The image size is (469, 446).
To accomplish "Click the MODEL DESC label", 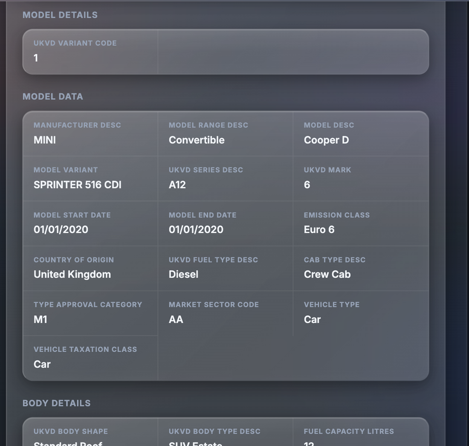I will (329, 125).
